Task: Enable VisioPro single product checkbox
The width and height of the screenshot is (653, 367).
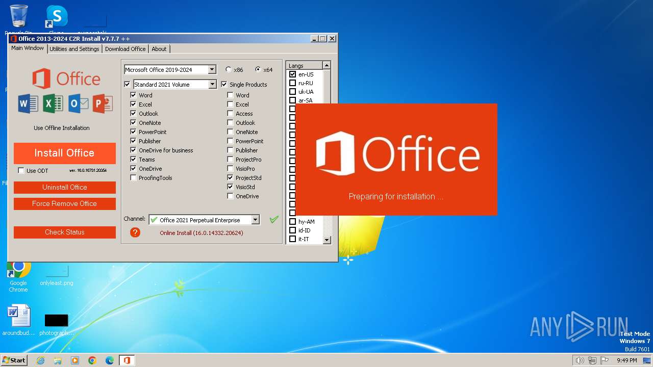Action: [230, 168]
